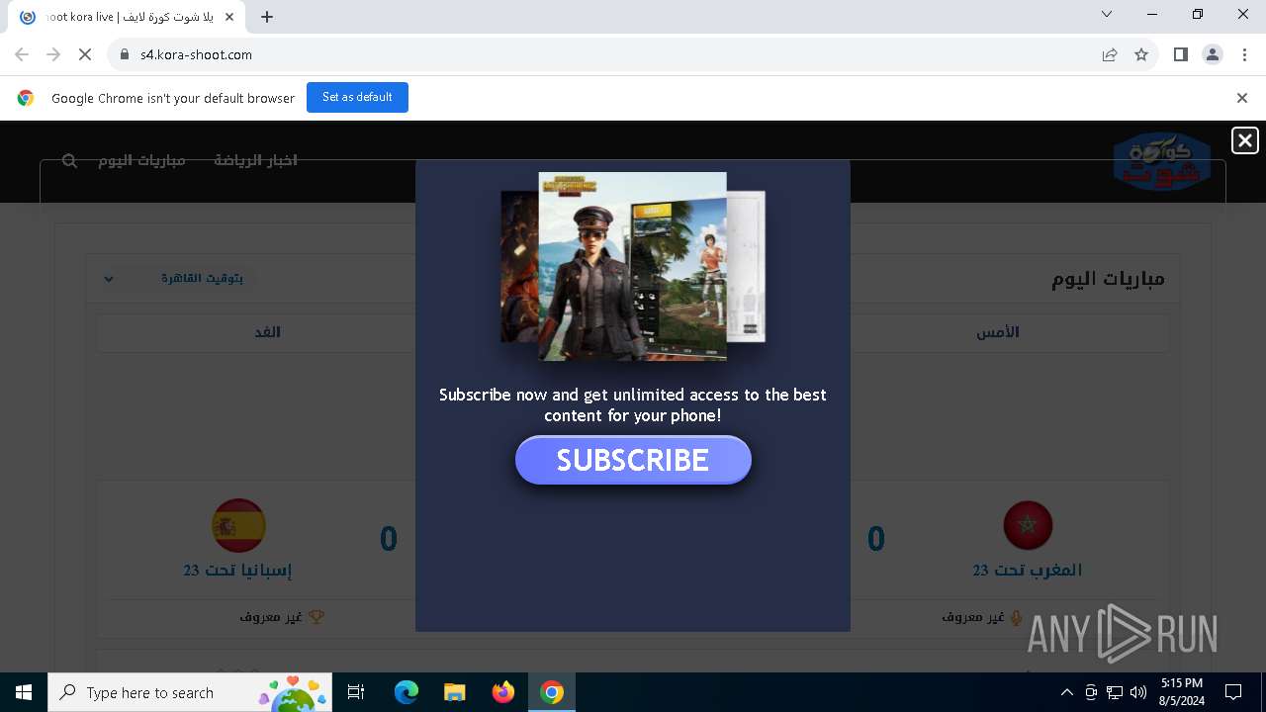
Task: Open the taskbar clock and date
Action: 1182,692
